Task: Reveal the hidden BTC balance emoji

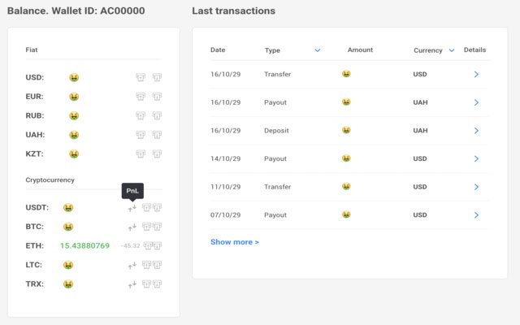Action: [68, 227]
